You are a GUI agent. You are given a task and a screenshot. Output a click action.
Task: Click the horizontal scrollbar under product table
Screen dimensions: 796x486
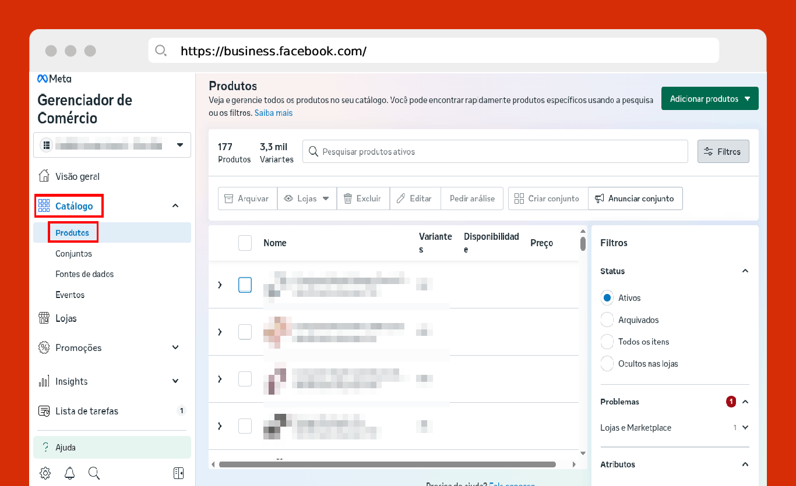(387, 464)
